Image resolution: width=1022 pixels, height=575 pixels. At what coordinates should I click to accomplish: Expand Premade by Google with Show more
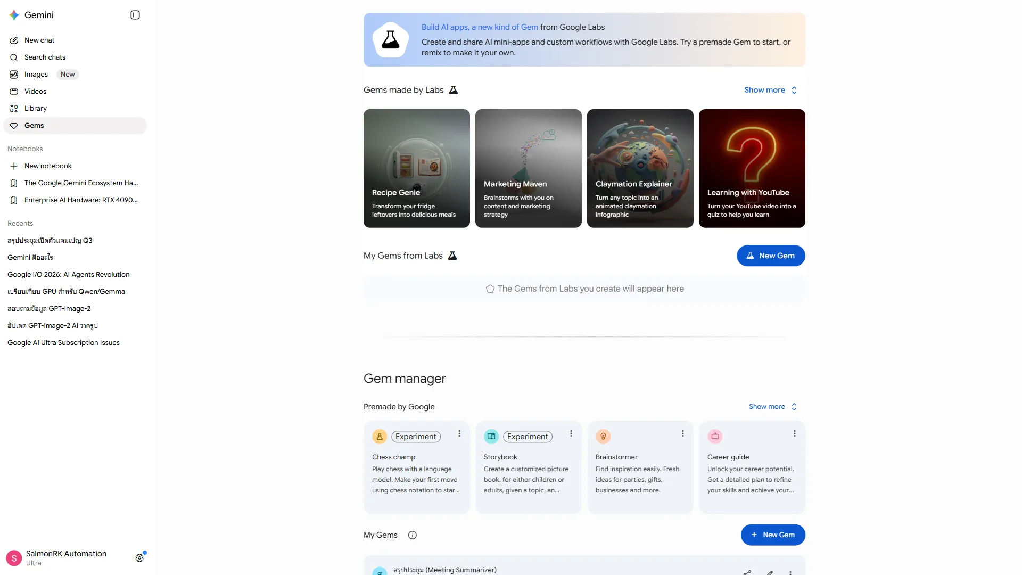click(x=773, y=407)
